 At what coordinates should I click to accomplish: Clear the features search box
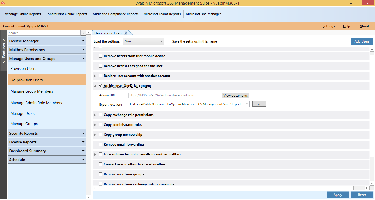83,33
